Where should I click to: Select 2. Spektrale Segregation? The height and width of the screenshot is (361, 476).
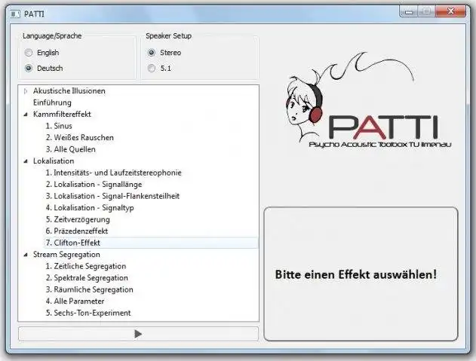(87, 278)
